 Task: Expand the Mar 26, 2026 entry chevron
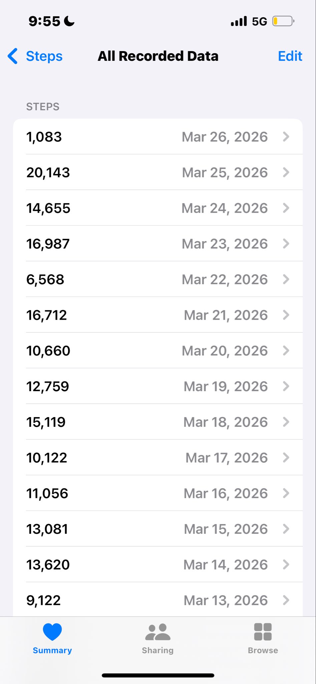[x=286, y=137]
